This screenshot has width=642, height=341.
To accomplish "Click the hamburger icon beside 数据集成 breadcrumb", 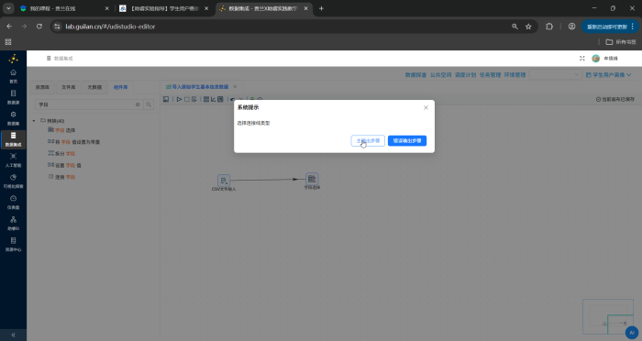I will (49, 59).
